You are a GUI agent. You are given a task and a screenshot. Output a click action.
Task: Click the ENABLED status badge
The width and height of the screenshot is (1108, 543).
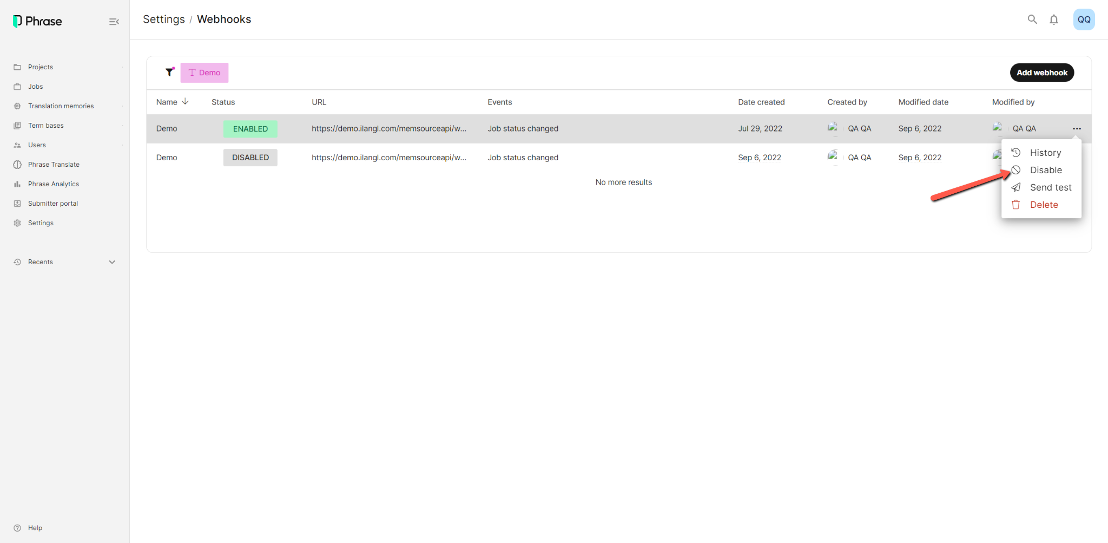[x=250, y=129]
